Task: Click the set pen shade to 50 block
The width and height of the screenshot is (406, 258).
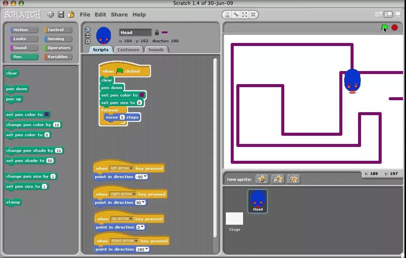Action: point(30,161)
